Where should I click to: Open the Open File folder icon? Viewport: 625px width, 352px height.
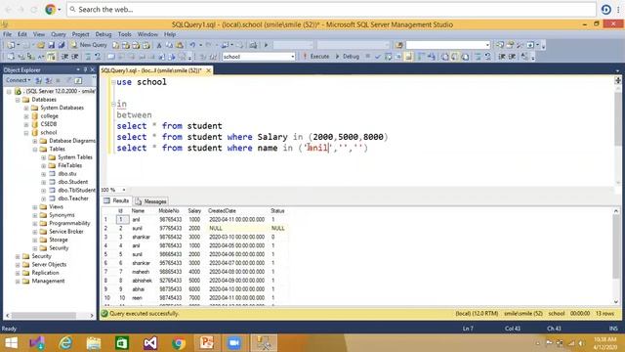(41, 45)
